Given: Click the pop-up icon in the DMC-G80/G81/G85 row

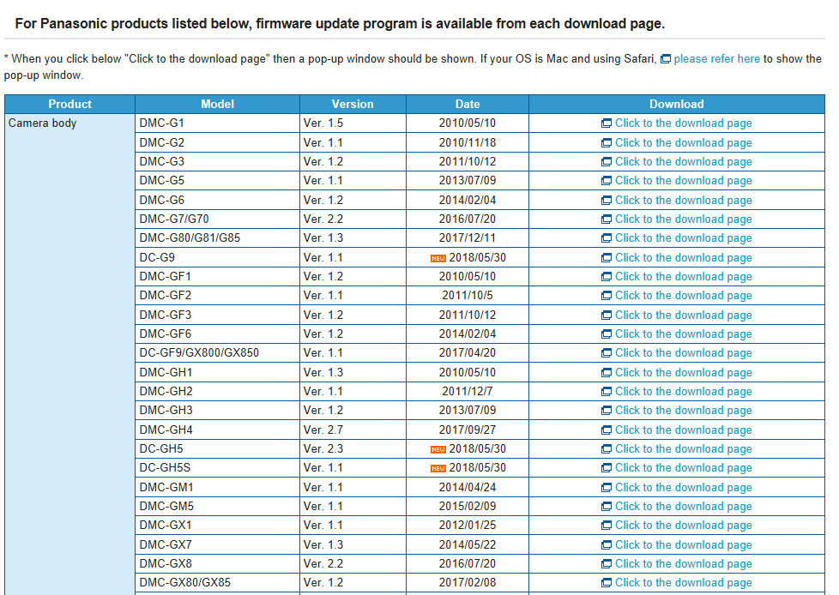Looking at the screenshot, I should tap(607, 238).
